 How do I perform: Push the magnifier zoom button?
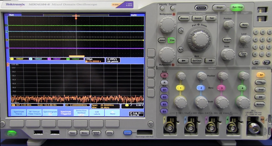click(x=181, y=31)
